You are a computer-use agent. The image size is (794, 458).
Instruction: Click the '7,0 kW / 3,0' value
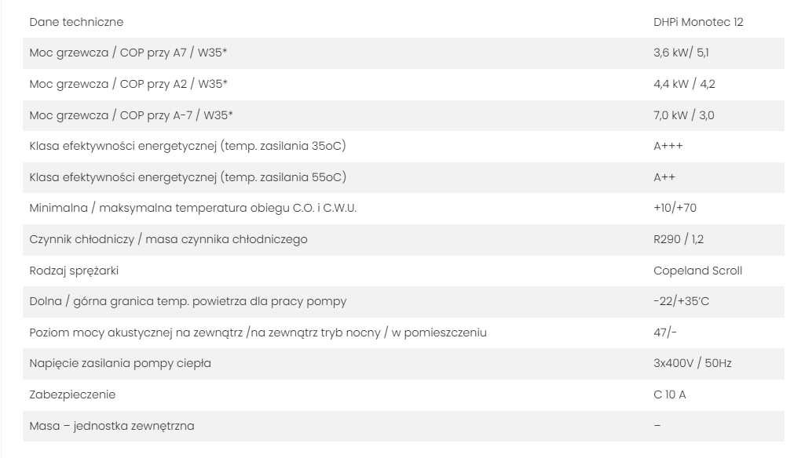point(683,115)
